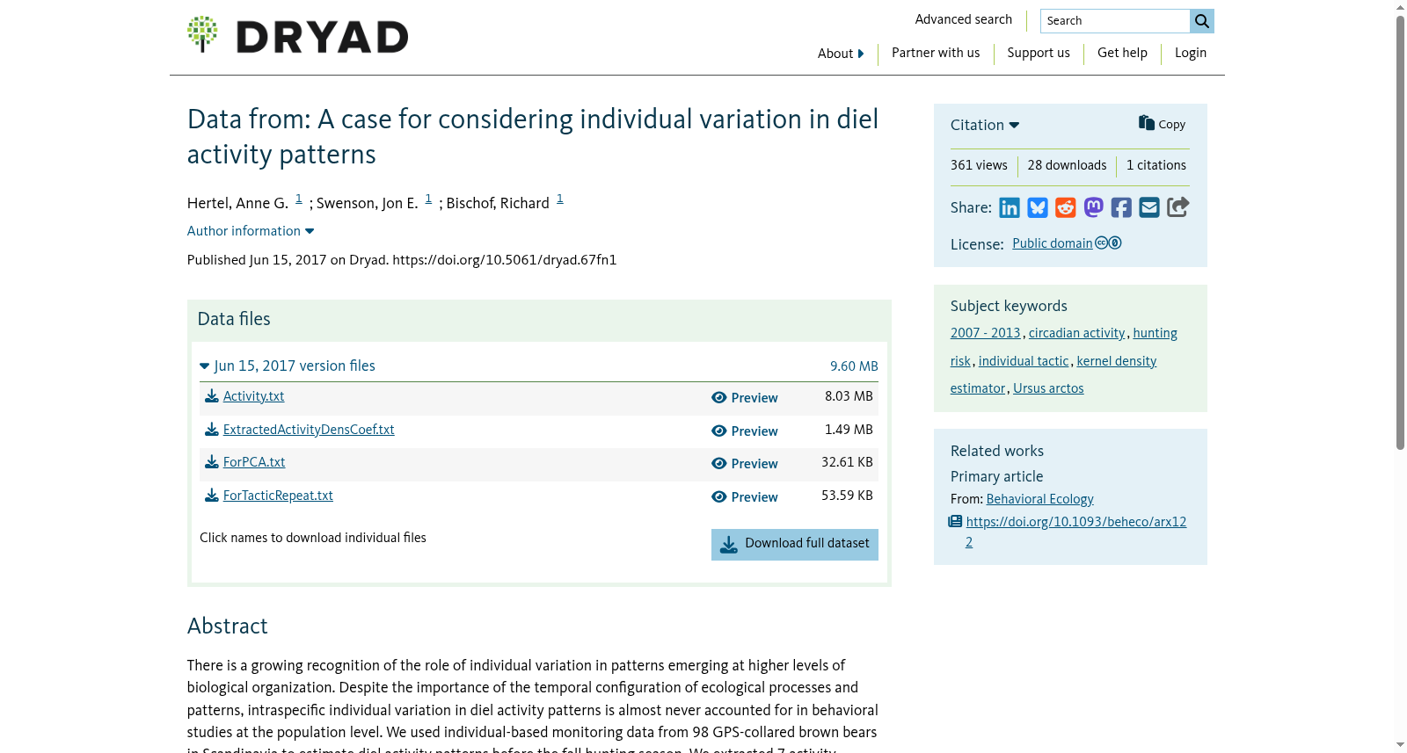Open the Get help menu item
Screen dimensions: 1407x753
tap(1122, 53)
